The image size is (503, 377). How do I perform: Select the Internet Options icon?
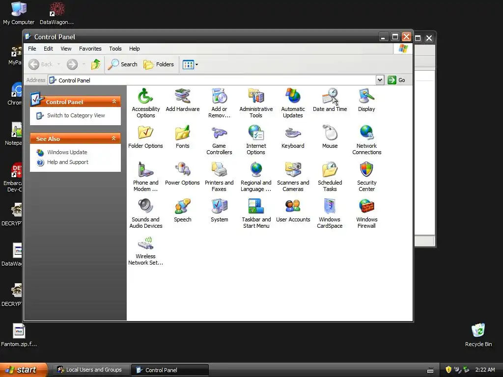[x=256, y=140]
